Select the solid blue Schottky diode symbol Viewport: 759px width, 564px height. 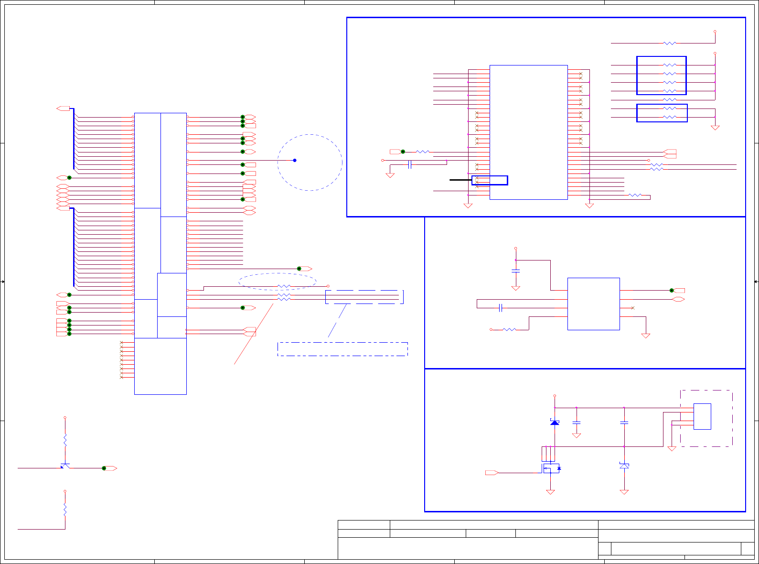coord(555,422)
